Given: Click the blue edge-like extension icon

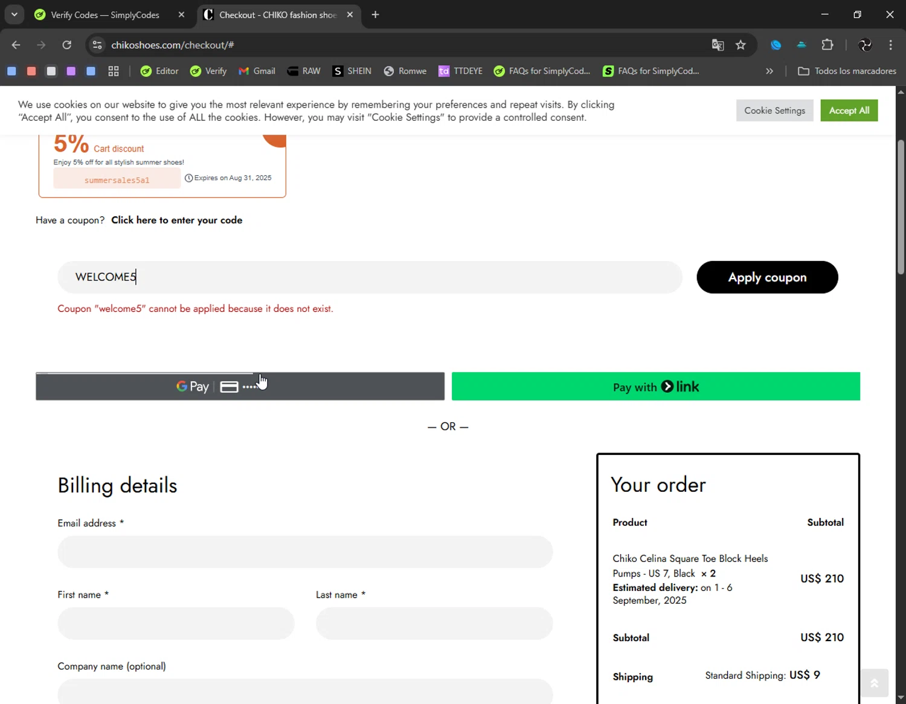Looking at the screenshot, I should (776, 45).
